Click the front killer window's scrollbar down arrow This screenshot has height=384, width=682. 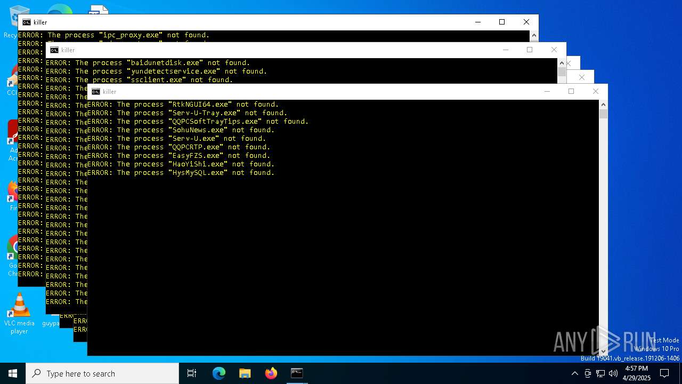point(603,351)
